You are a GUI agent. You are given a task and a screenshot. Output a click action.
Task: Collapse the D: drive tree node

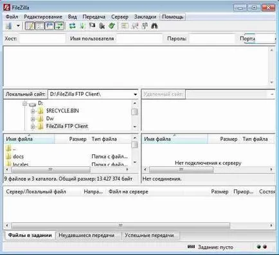(x=24, y=103)
